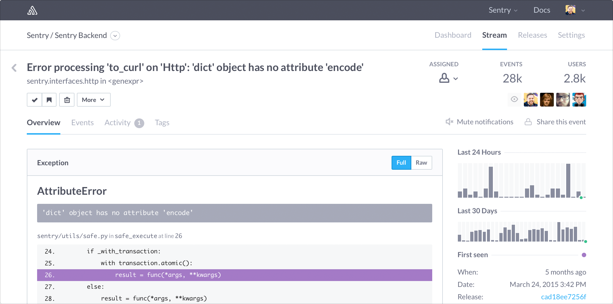This screenshot has height=304, width=613.
Task: Select the Stream tab
Action: coord(494,35)
